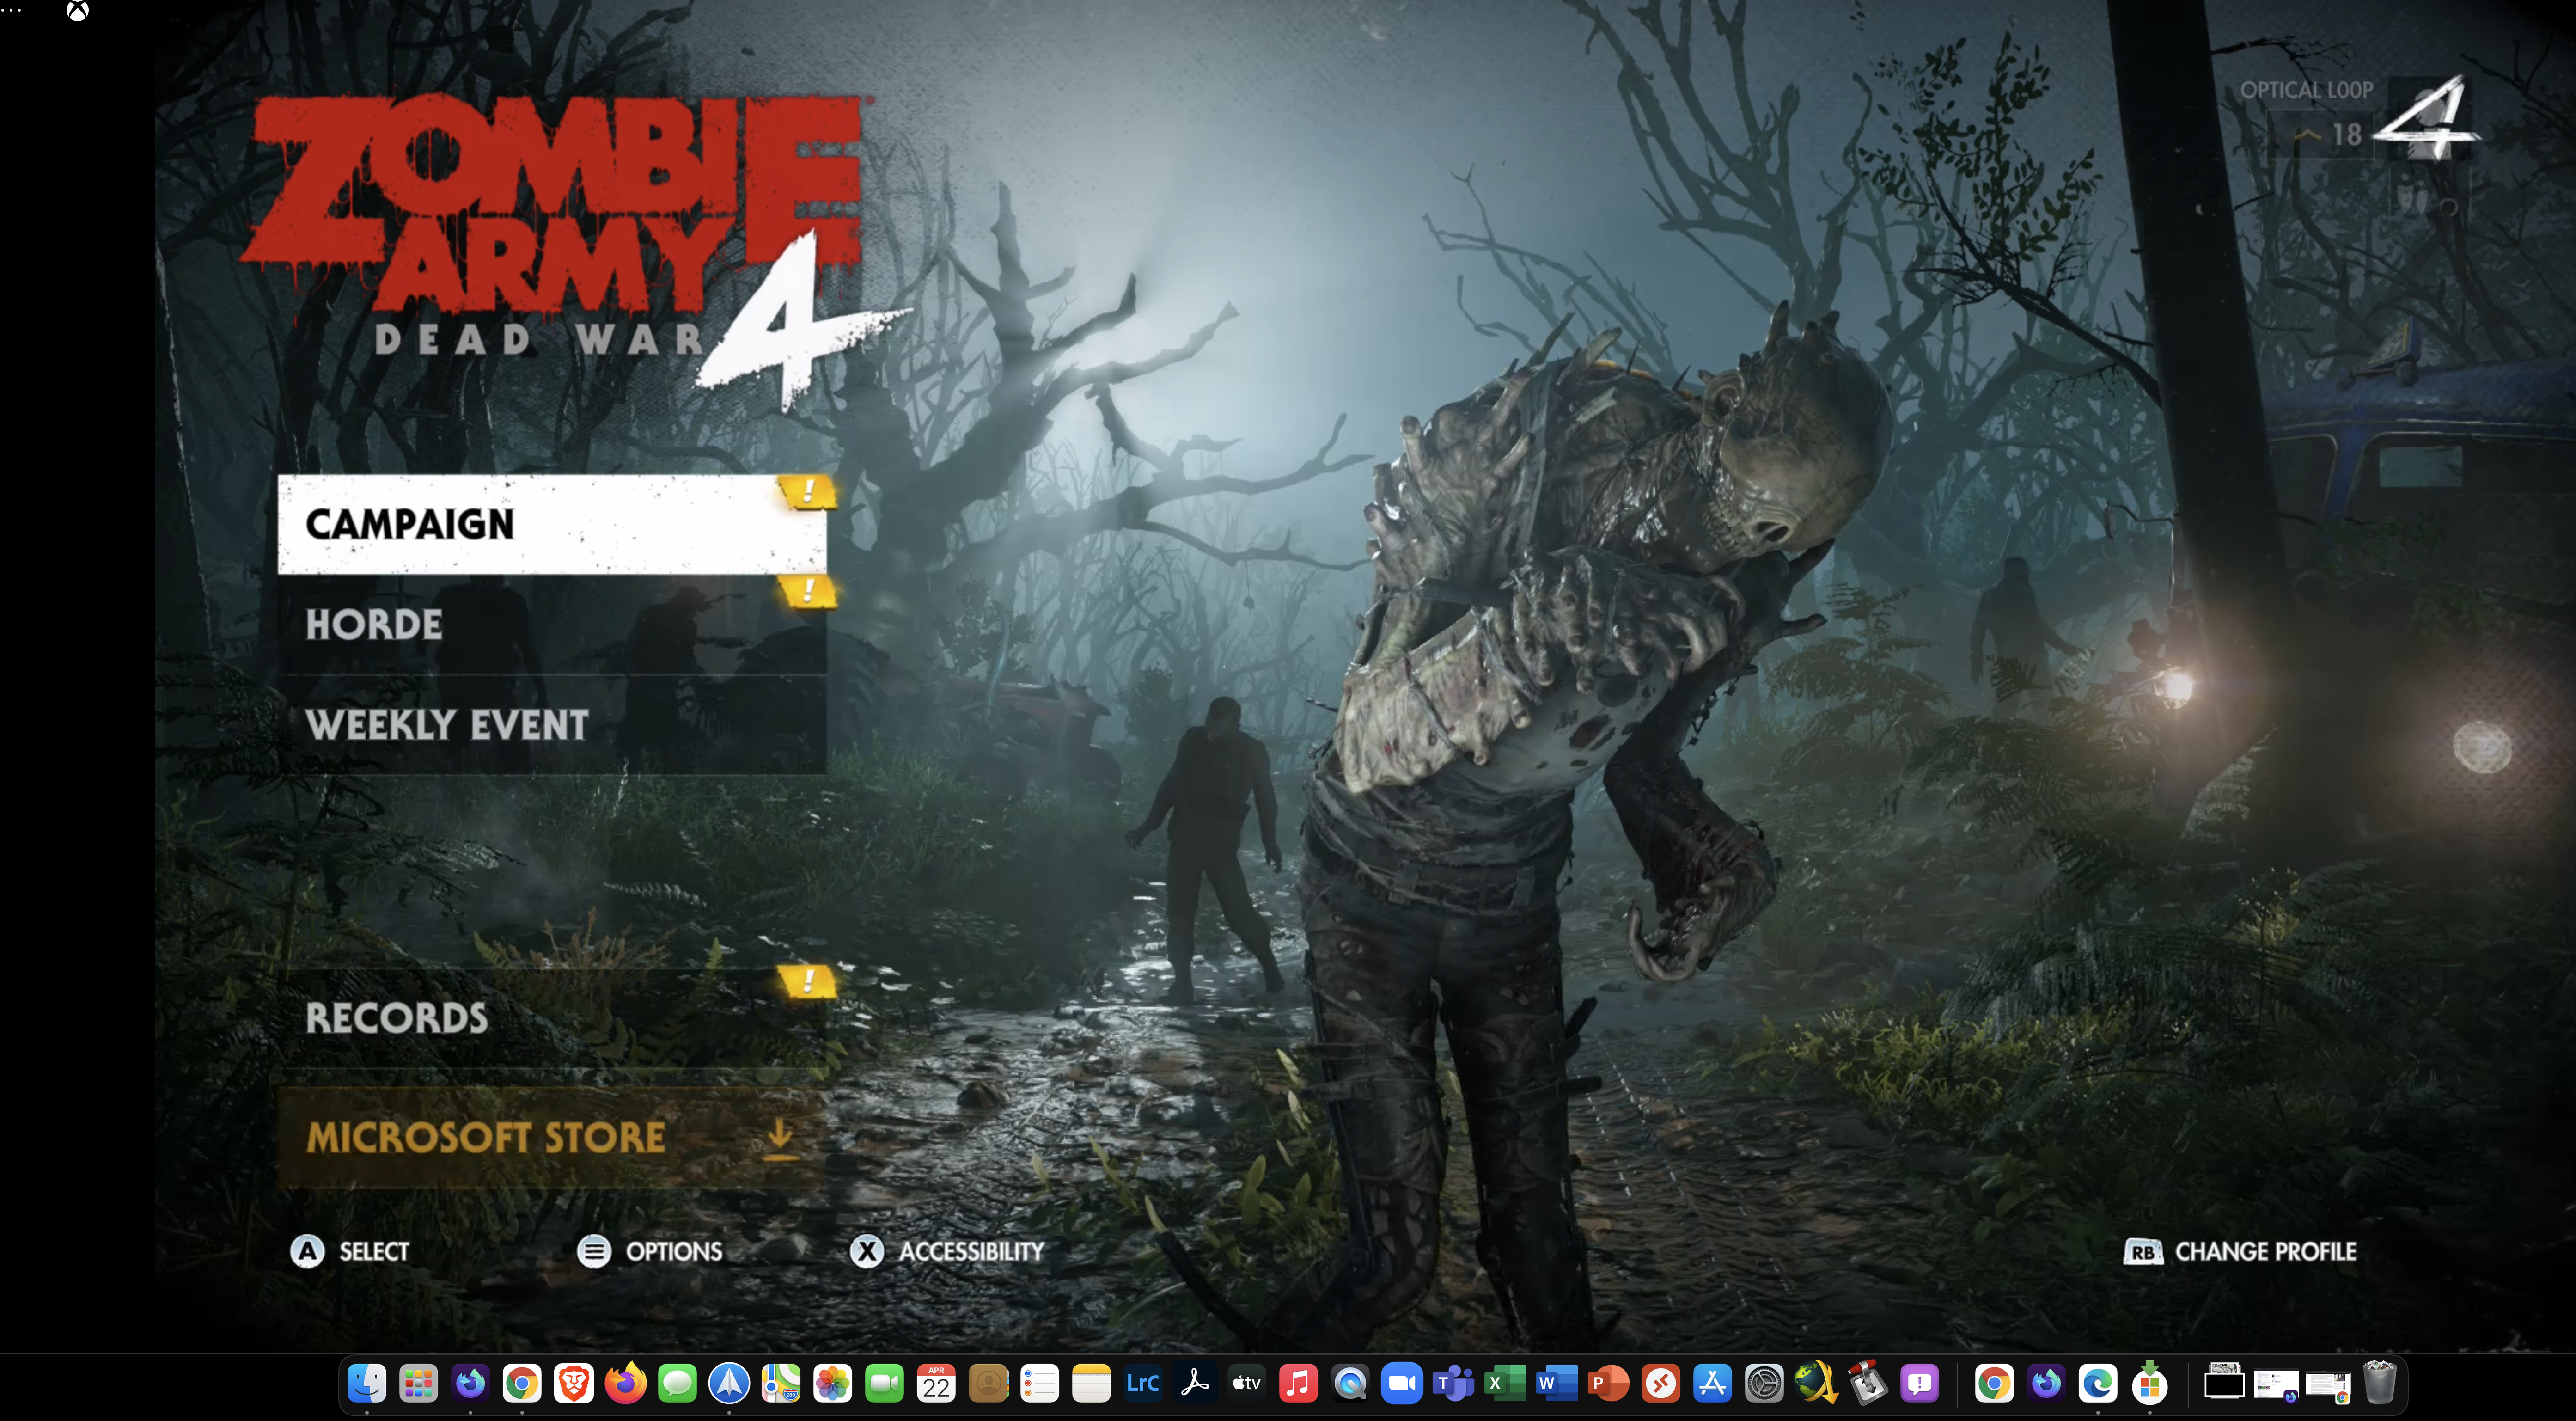The image size is (2576, 1421).
Task: Click the download arrow on Microsoft Store
Action: tap(780, 1138)
